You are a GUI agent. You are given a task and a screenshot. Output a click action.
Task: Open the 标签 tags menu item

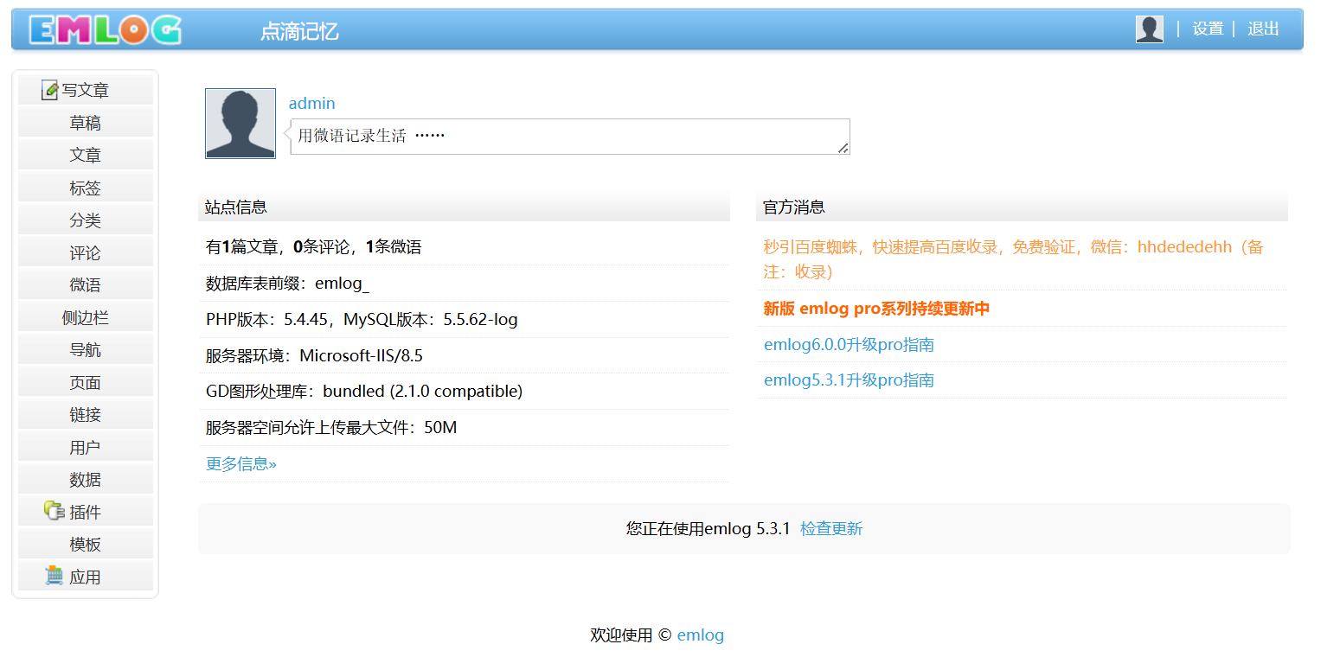pos(86,188)
